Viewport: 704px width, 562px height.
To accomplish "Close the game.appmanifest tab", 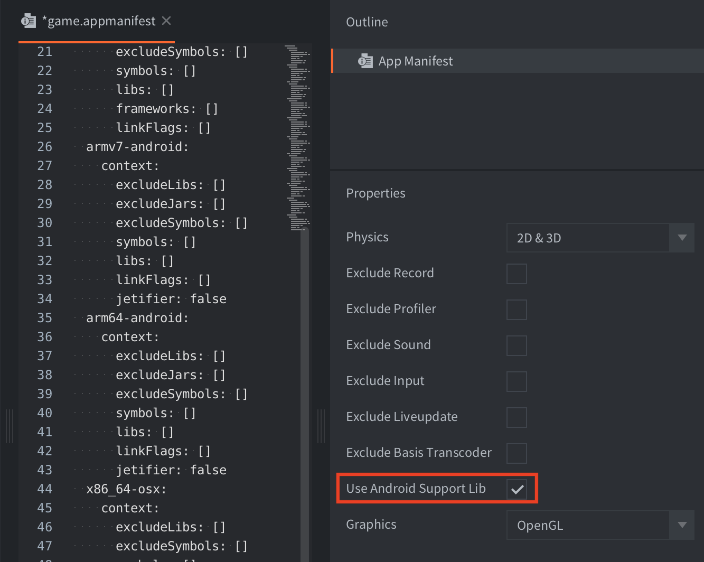I will point(166,21).
